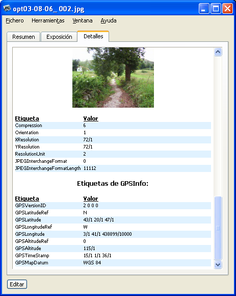Screen dimensions: 236x296
Task: Click the GPSMapDatum label
Action: (32, 263)
